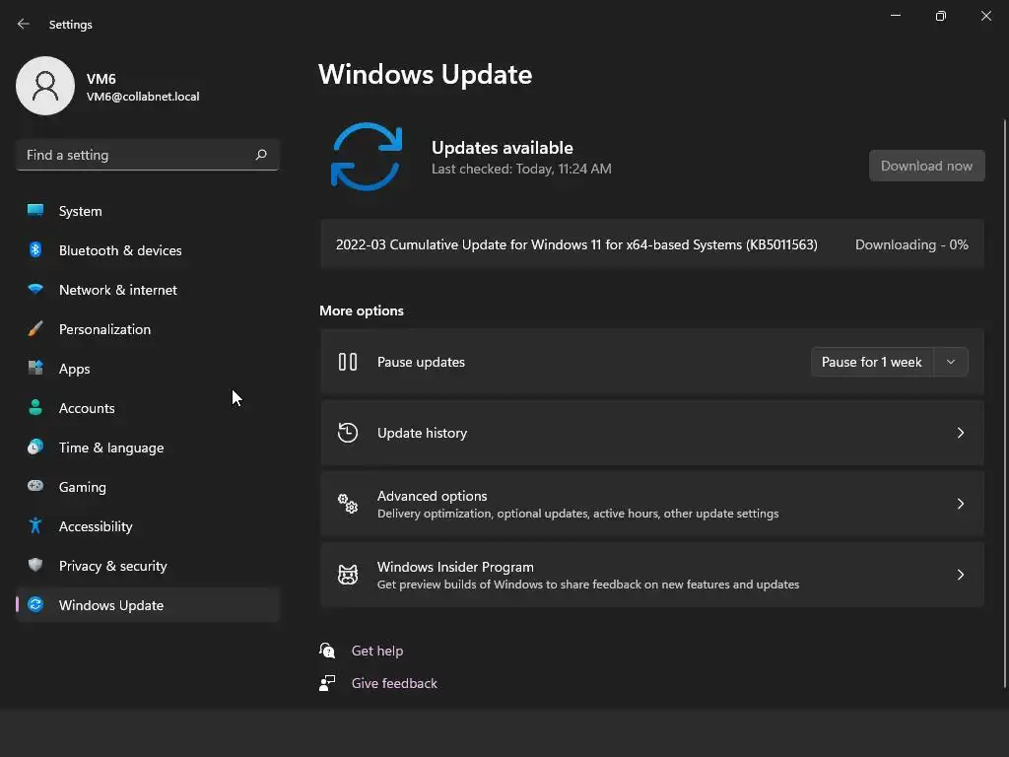Expand Update history with its chevron

(x=961, y=433)
